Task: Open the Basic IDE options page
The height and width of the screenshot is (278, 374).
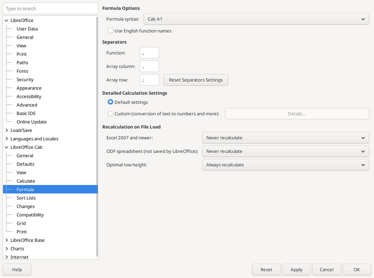Action: (26, 113)
